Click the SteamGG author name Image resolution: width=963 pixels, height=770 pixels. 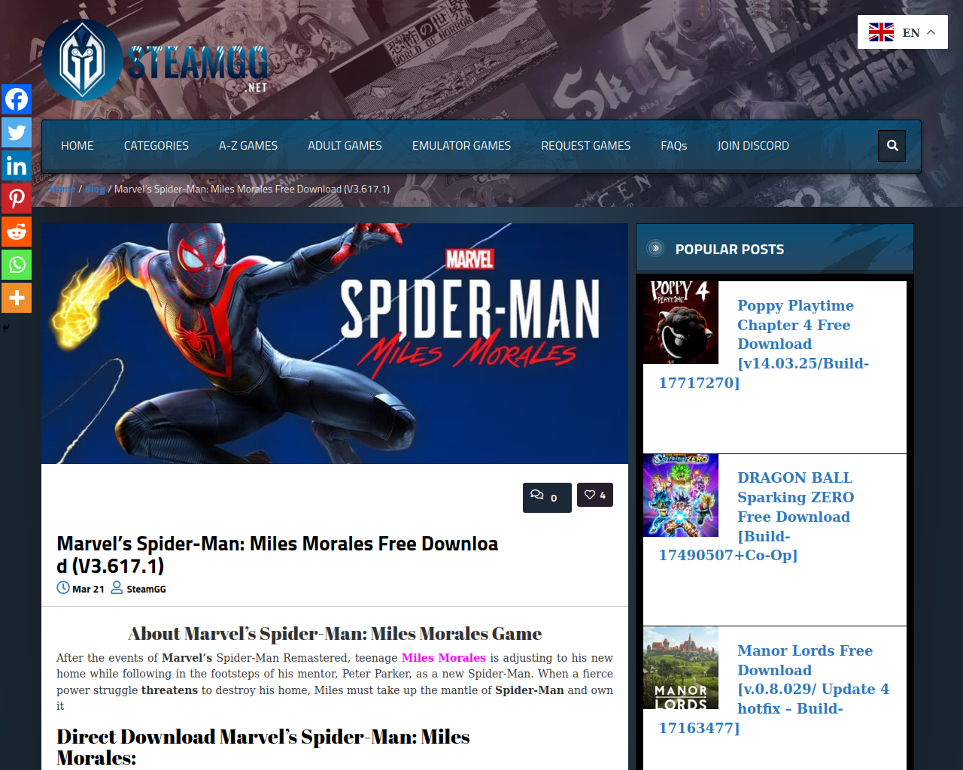coord(146,589)
